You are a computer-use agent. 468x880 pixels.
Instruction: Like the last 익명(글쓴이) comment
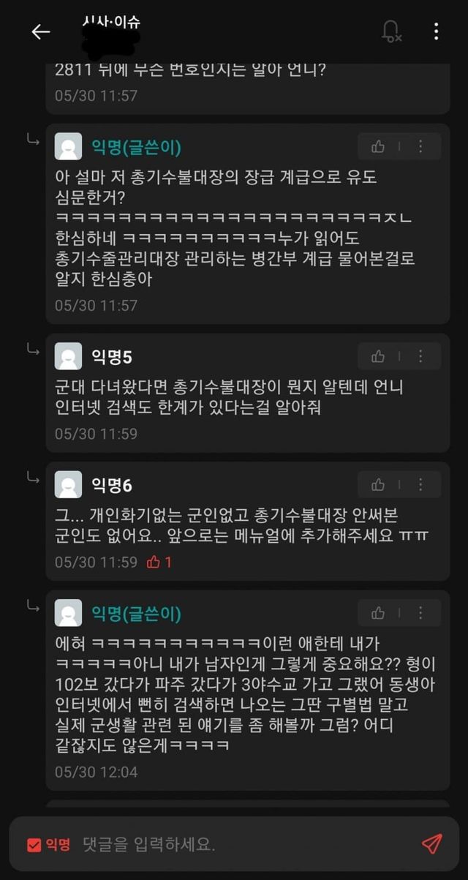tap(378, 613)
